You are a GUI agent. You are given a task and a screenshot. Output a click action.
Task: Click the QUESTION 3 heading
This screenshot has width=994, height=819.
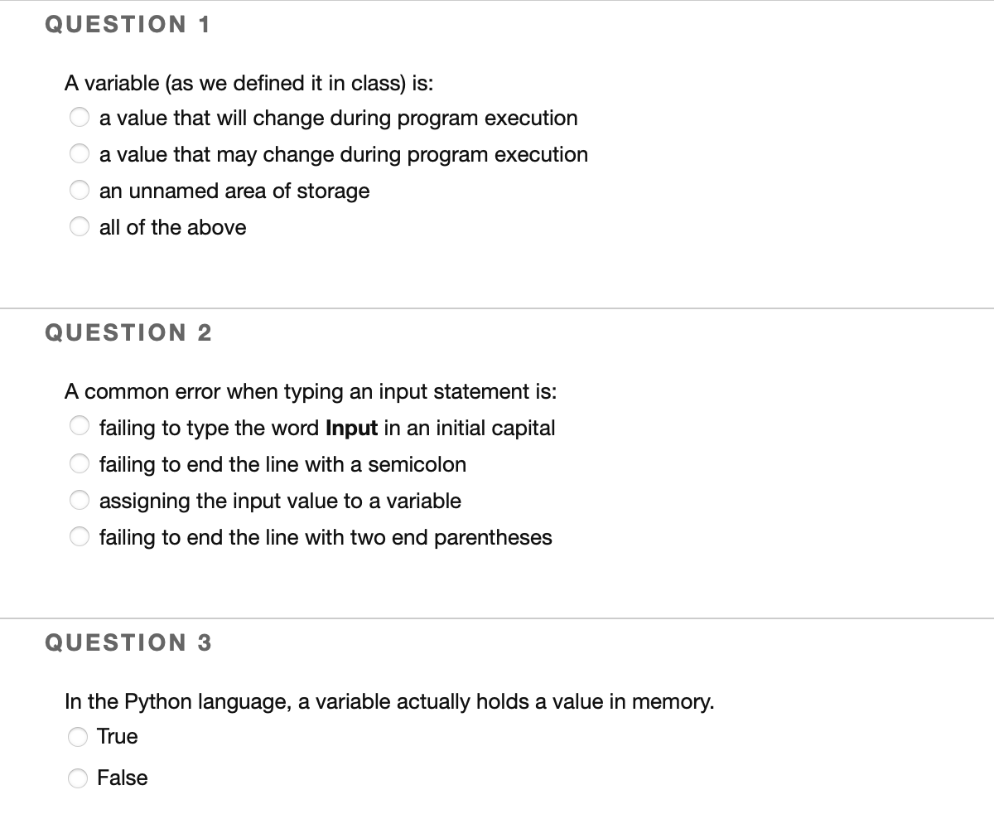point(128,642)
